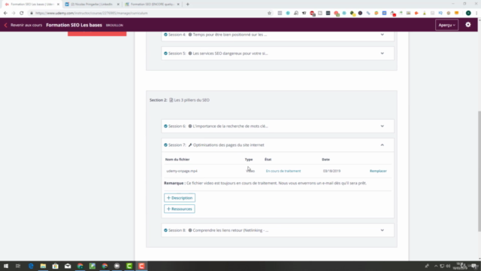Image resolution: width=481 pixels, height=271 pixels.
Task: Click the Session 8 video type icon
Action: [190, 230]
